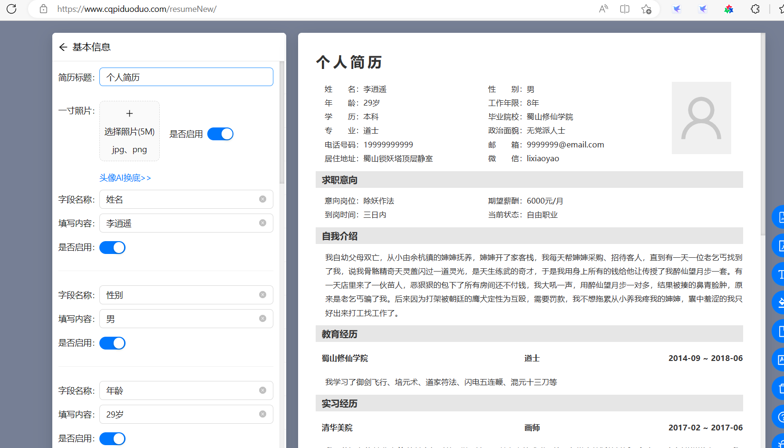Click the name value 李逍遥 in the resume preview
Image resolution: width=784 pixels, height=448 pixels.
click(x=375, y=89)
